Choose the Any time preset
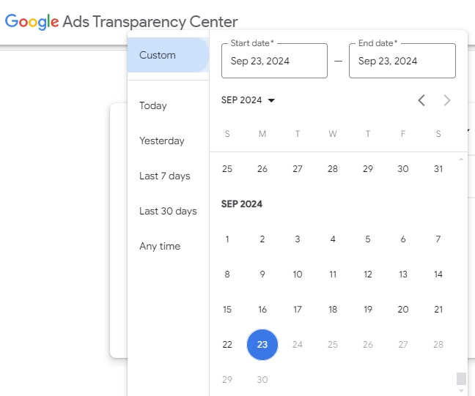Viewport: 475px width, 396px height. (x=160, y=247)
